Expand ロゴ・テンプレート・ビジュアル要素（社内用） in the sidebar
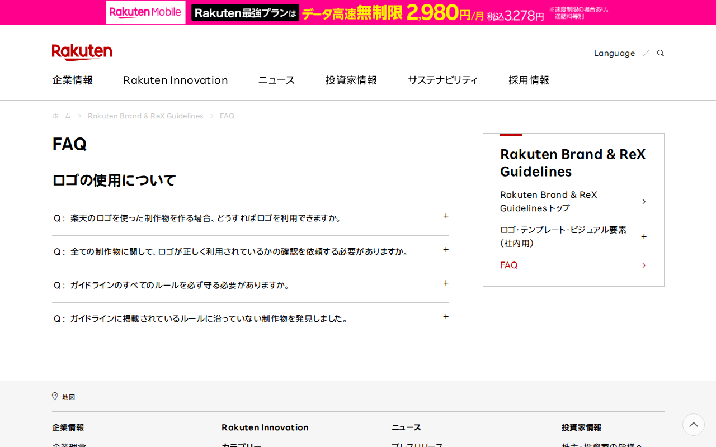Viewport: 716px width, 447px height. [x=644, y=236]
